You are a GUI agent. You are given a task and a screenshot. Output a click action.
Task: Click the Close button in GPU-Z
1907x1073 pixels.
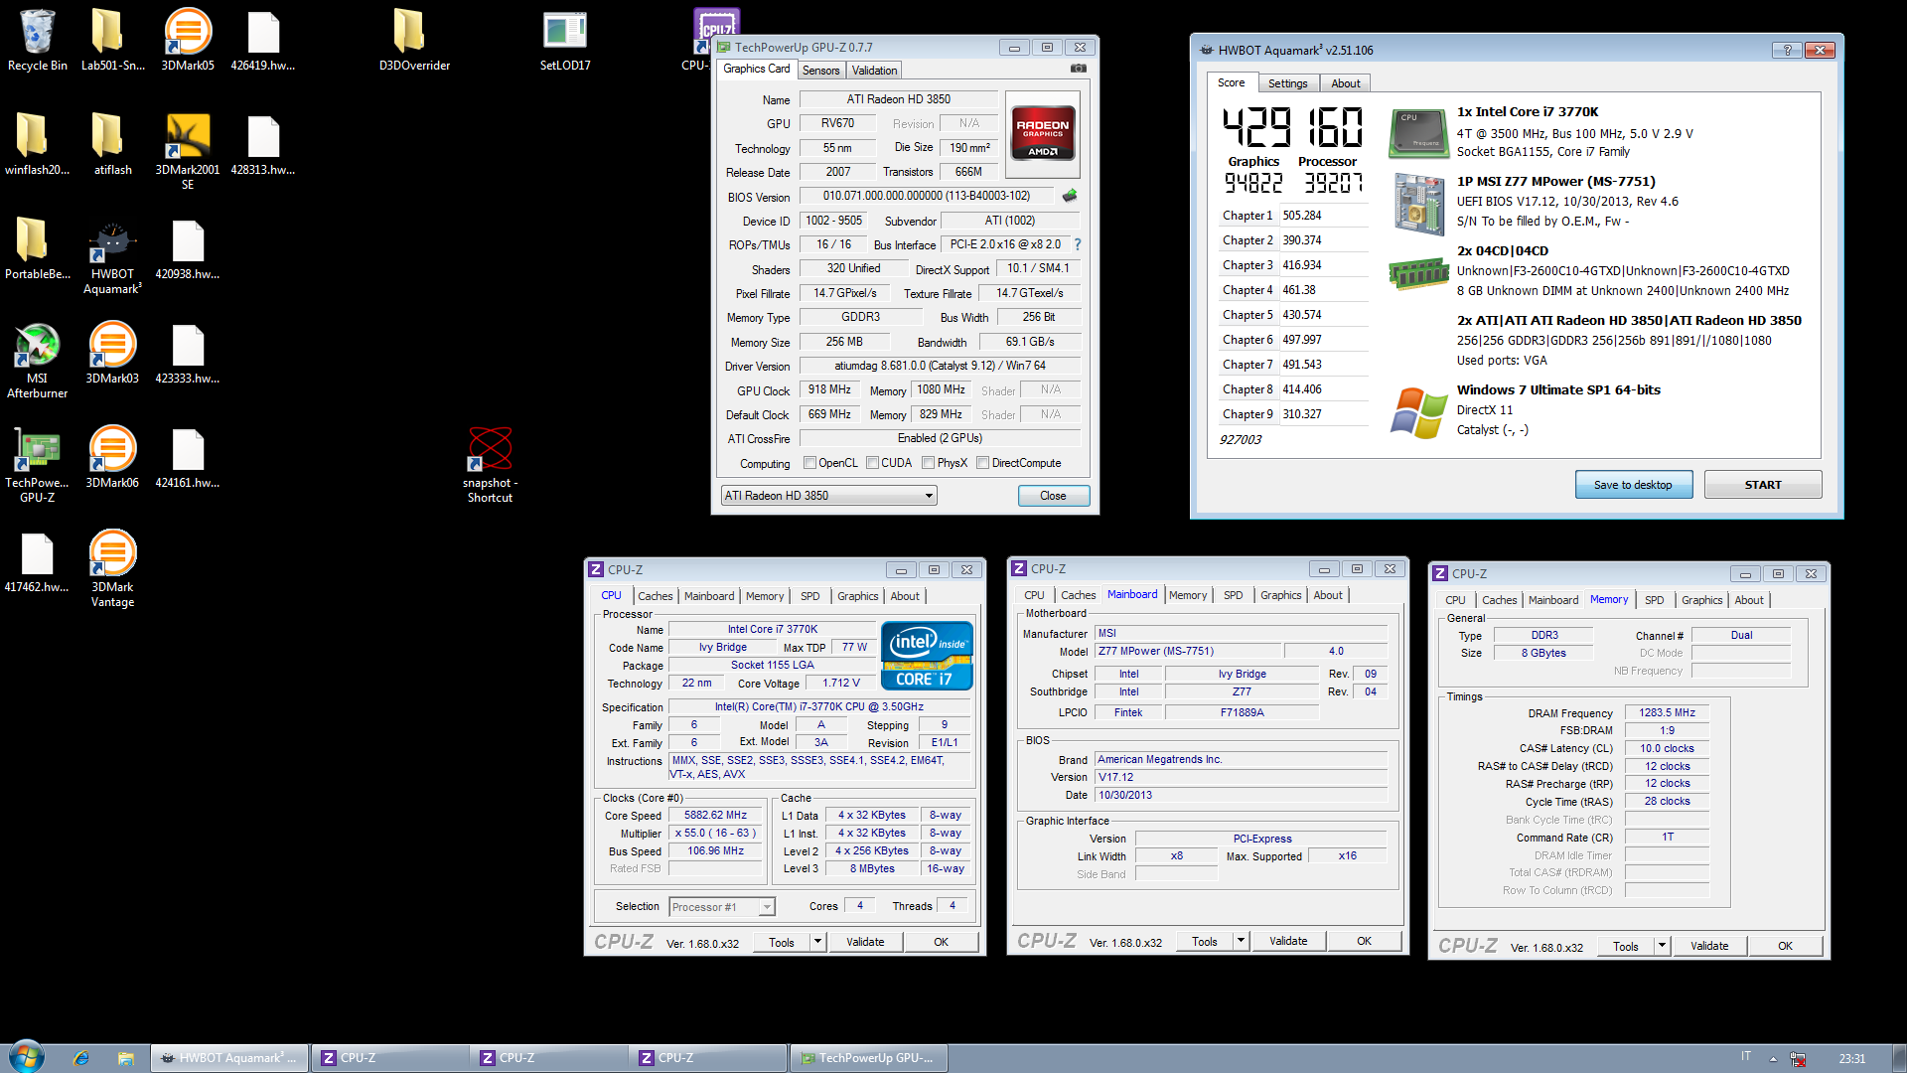[x=1053, y=496]
